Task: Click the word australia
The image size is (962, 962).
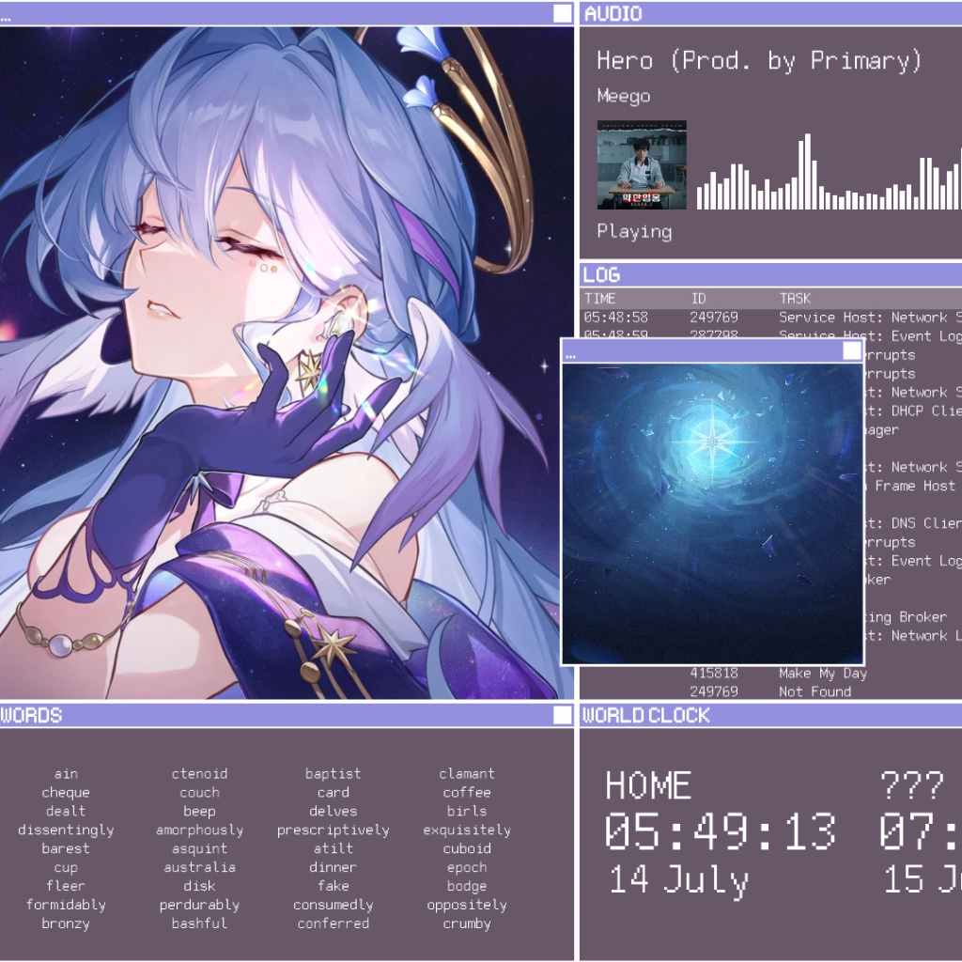Action: coord(199,868)
